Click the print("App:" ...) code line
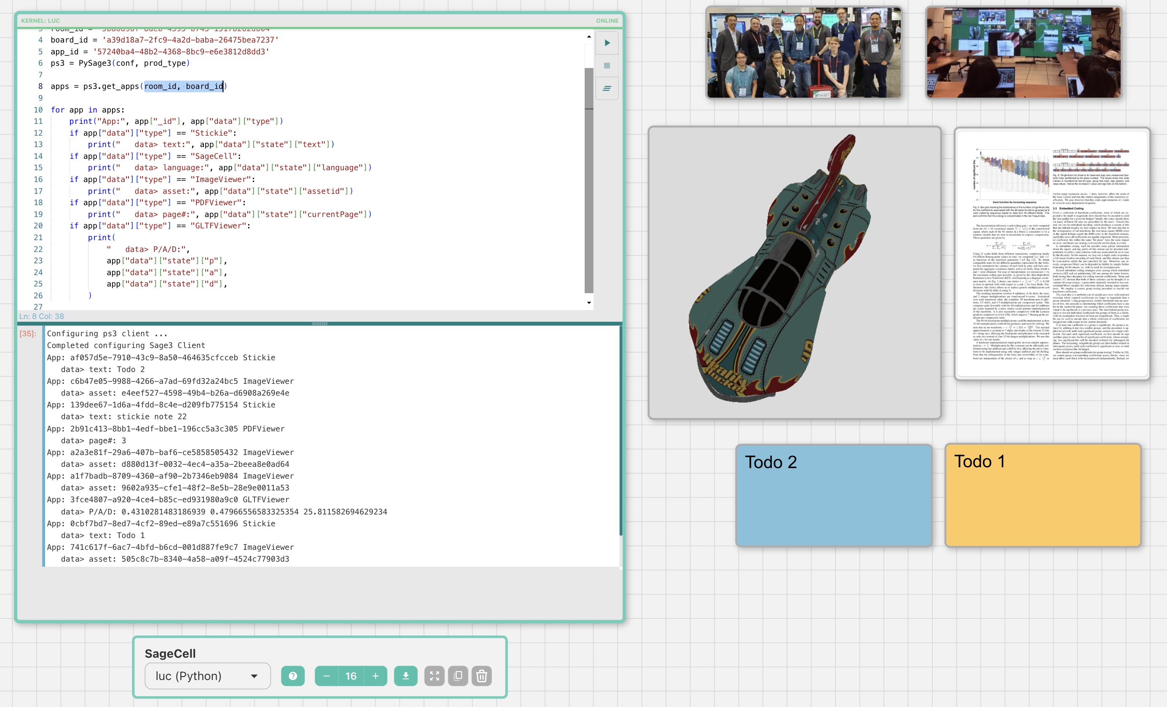 click(176, 121)
